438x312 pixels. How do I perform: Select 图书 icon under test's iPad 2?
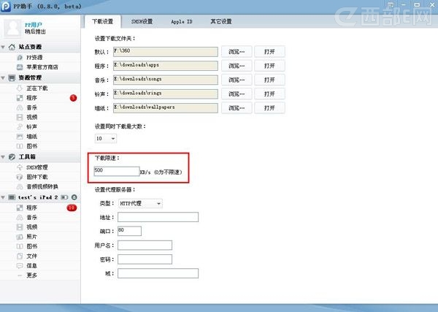[20, 246]
